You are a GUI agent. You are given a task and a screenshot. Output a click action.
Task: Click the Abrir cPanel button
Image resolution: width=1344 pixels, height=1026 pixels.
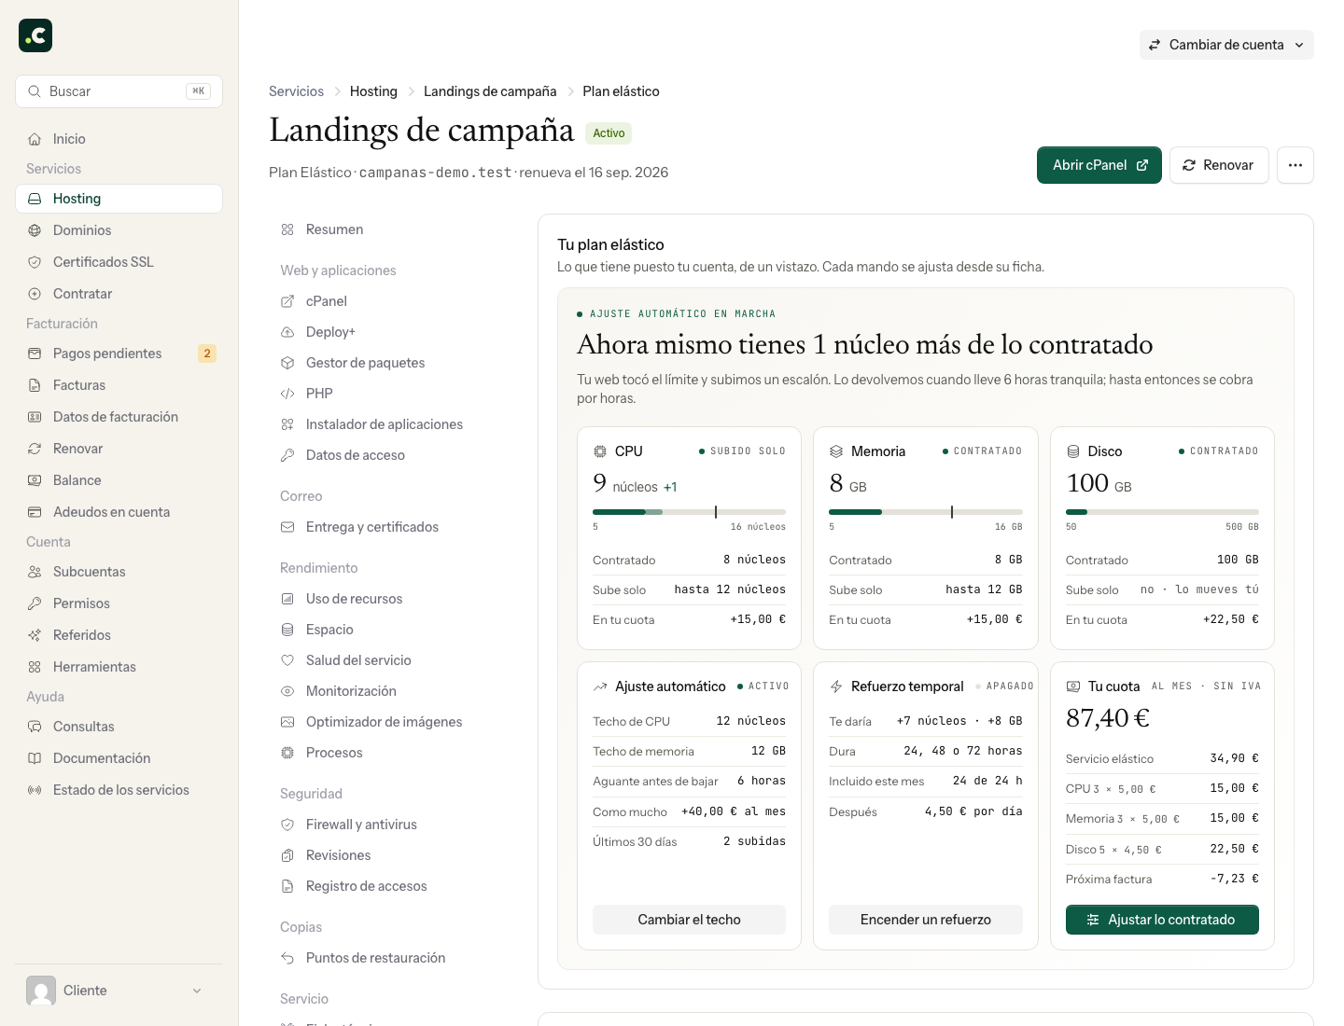1099,165
